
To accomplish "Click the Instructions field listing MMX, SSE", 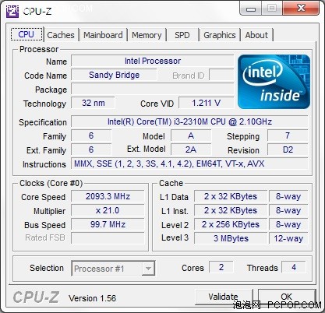I will pyautogui.click(x=189, y=164).
